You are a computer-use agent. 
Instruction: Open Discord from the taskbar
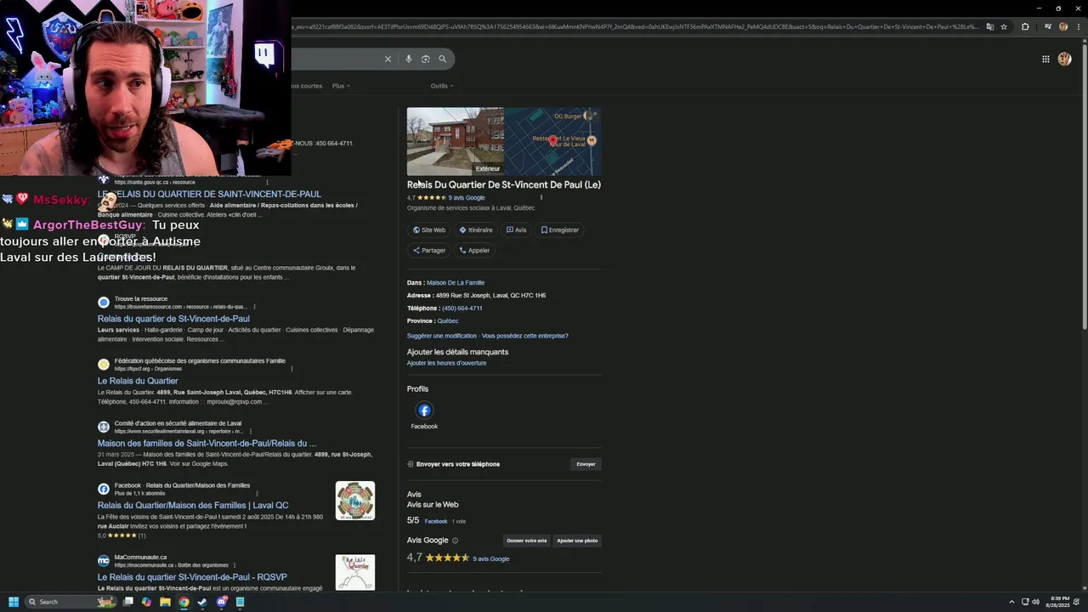(221, 602)
